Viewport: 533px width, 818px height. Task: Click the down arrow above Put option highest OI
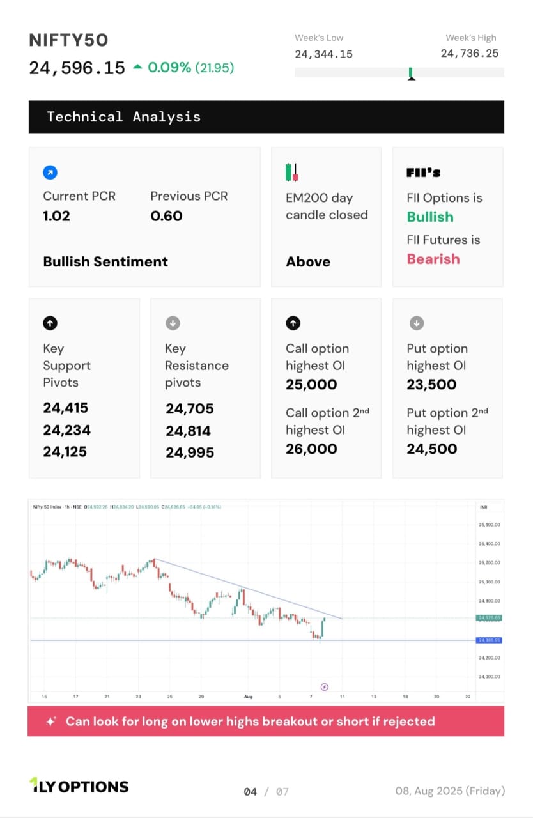(x=415, y=323)
